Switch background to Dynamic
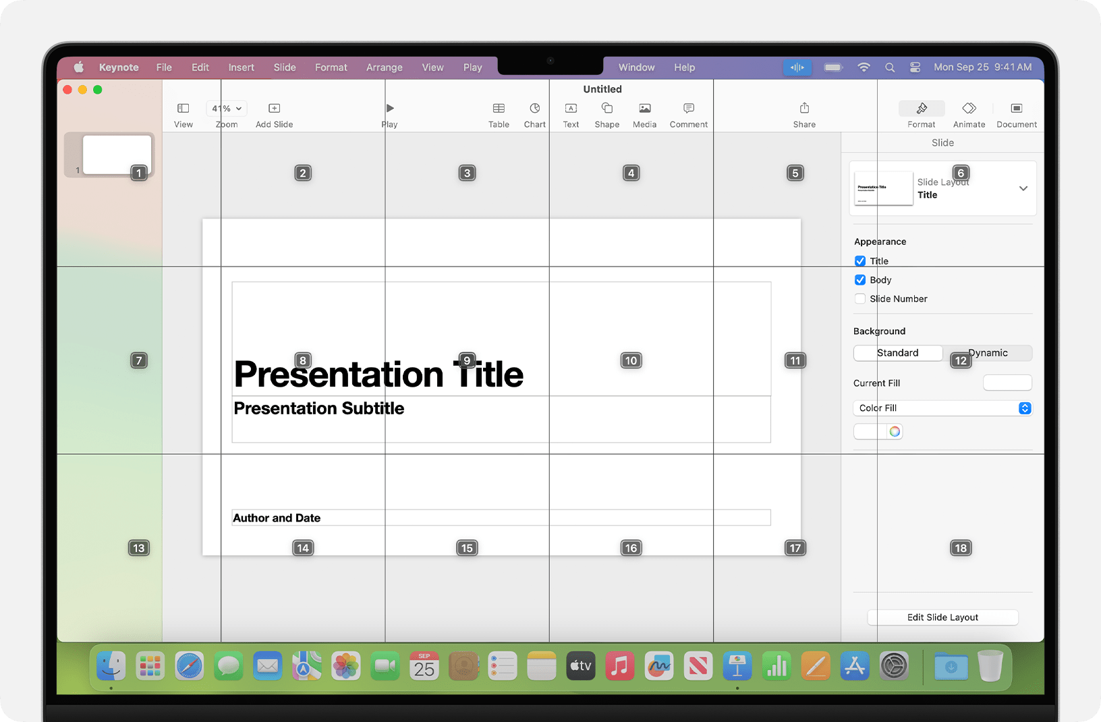The width and height of the screenshot is (1101, 722). click(x=988, y=353)
